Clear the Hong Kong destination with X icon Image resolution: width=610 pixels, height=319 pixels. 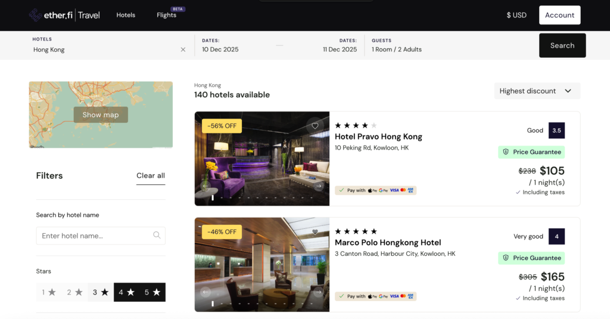pos(183,49)
